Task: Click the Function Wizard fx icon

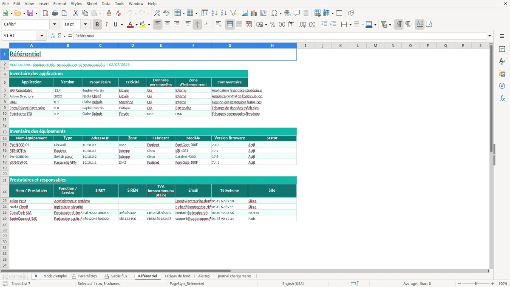Action: pyautogui.click(x=53, y=36)
